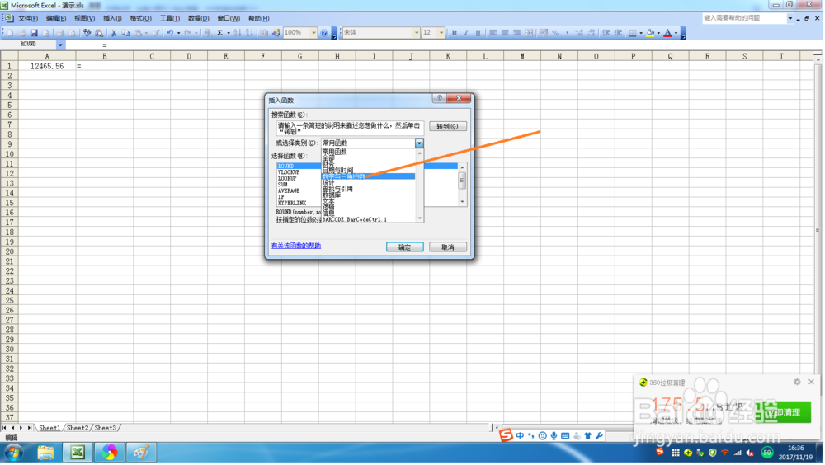Click the Paste clipboard icon

pos(138,33)
